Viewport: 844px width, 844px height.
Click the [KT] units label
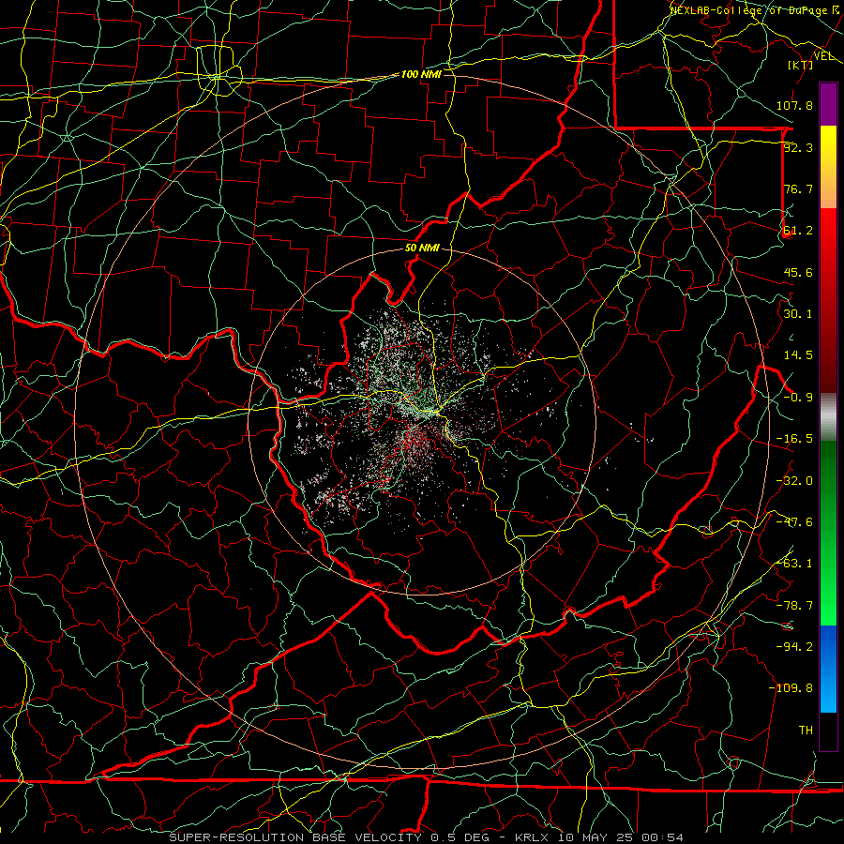click(x=801, y=65)
